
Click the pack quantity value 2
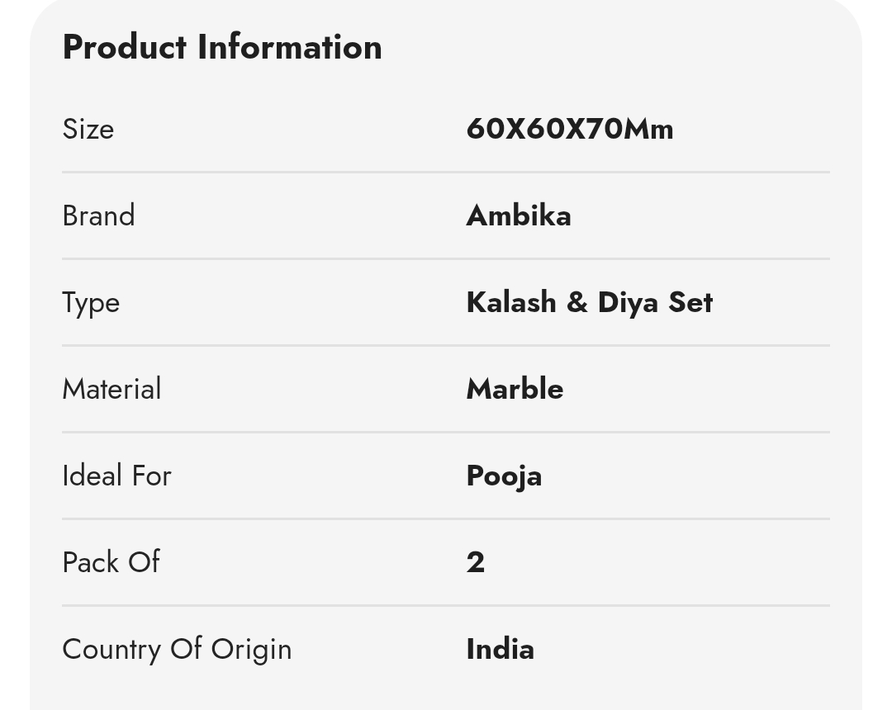pyautogui.click(x=476, y=563)
